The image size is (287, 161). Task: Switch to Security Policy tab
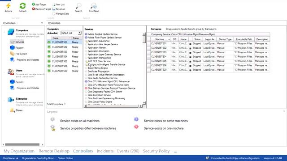157,151
